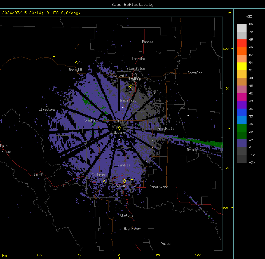Click the Banff label

click(x=38, y=174)
